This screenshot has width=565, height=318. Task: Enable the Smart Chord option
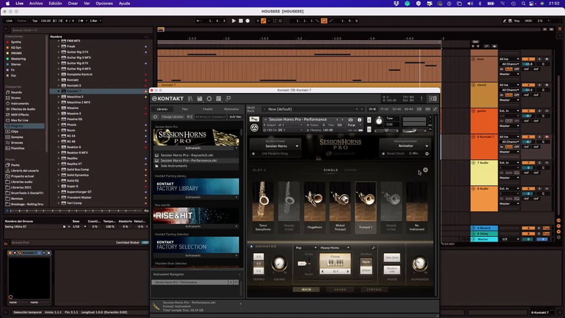coord(383,154)
